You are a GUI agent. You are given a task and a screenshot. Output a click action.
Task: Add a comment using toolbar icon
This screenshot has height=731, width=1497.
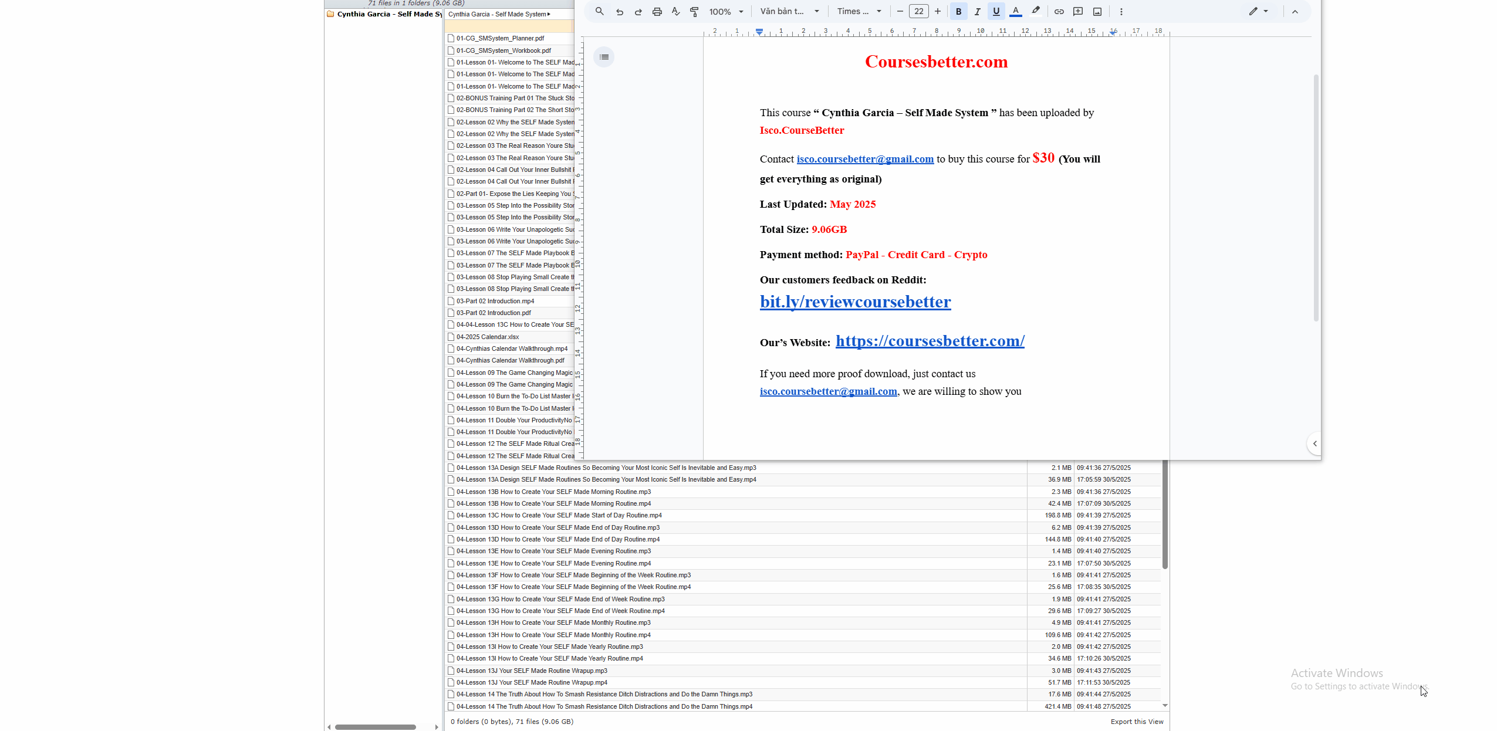tap(1078, 11)
